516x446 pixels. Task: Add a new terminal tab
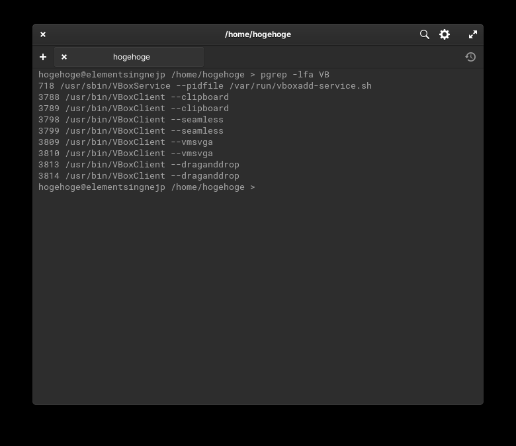pyautogui.click(x=43, y=57)
